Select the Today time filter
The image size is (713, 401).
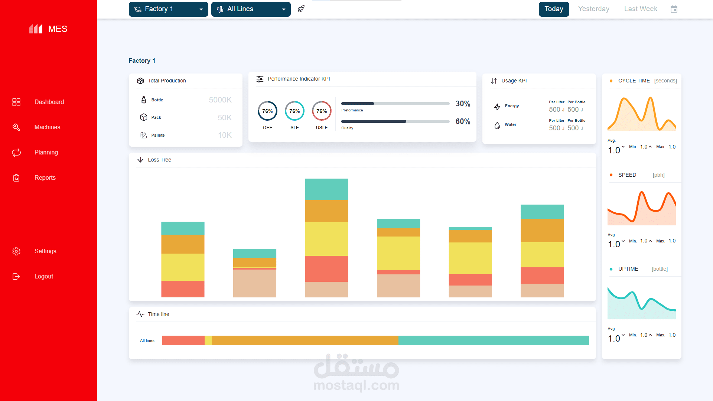(554, 9)
